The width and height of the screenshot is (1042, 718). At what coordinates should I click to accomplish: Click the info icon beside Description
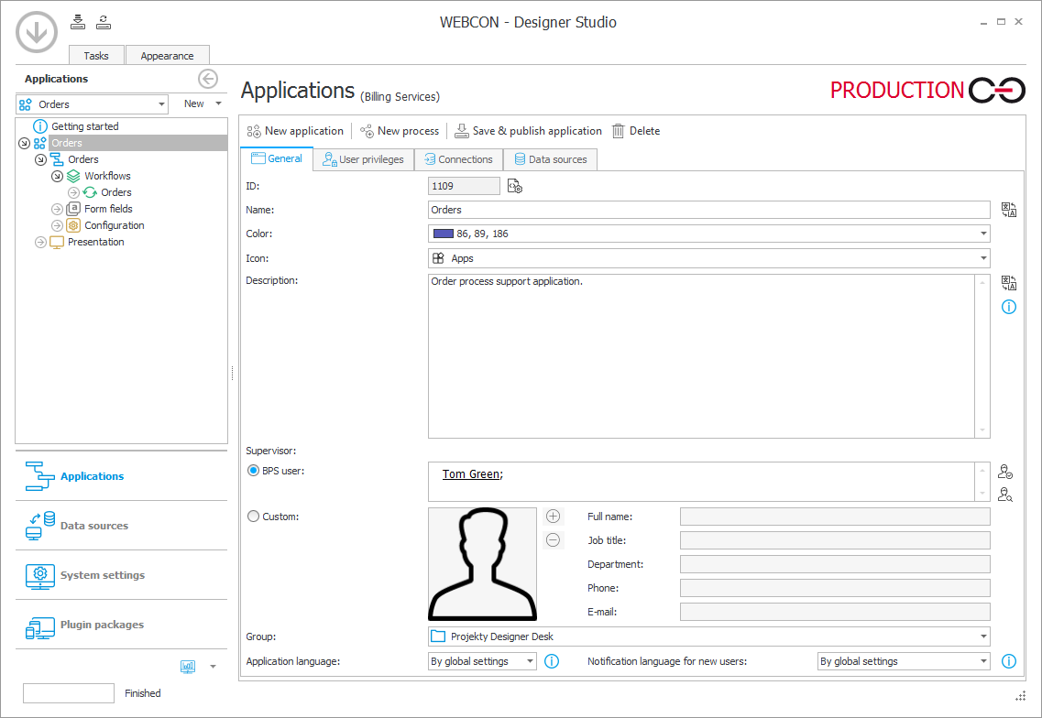[x=1009, y=307]
